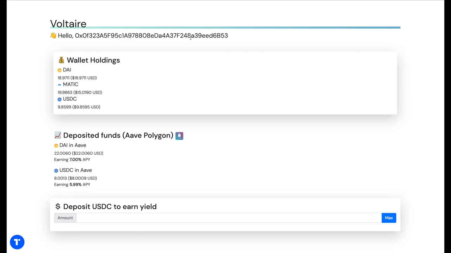Screen dimensions: 451x253
Task: Click the dollar sign icon beside Deposit USDC
Action: (58, 207)
